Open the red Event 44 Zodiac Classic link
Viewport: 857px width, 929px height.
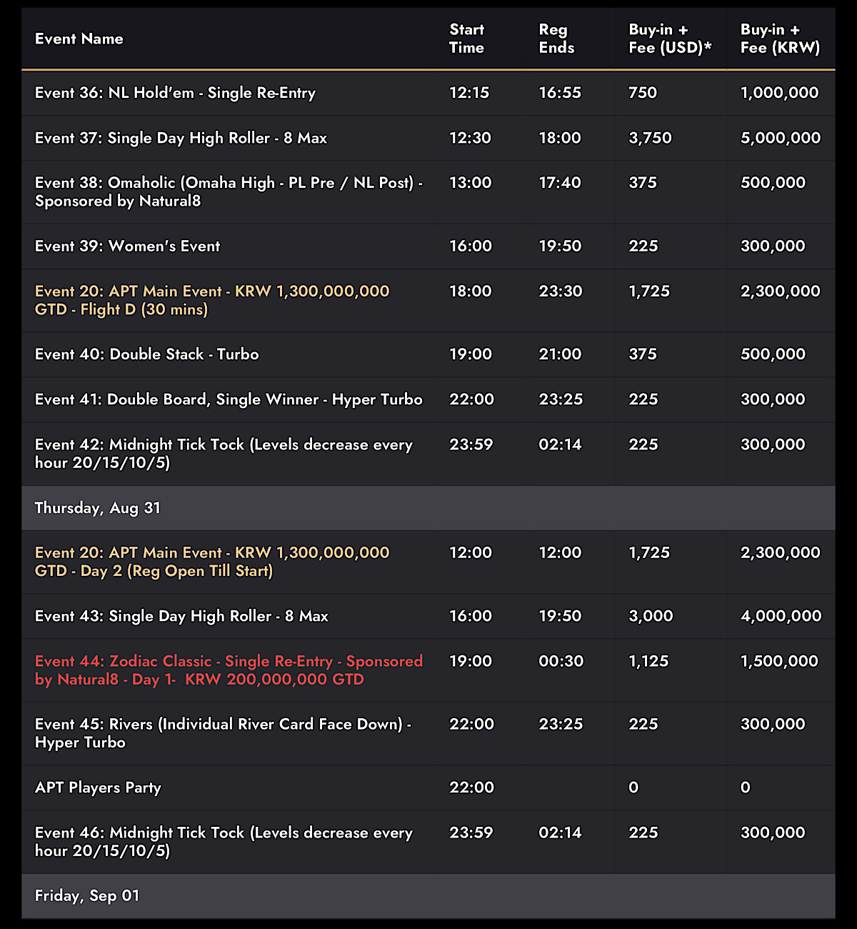tap(229, 670)
